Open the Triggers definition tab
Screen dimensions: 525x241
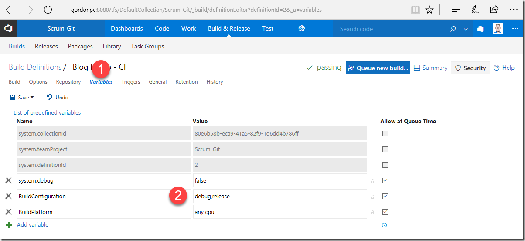tap(131, 82)
